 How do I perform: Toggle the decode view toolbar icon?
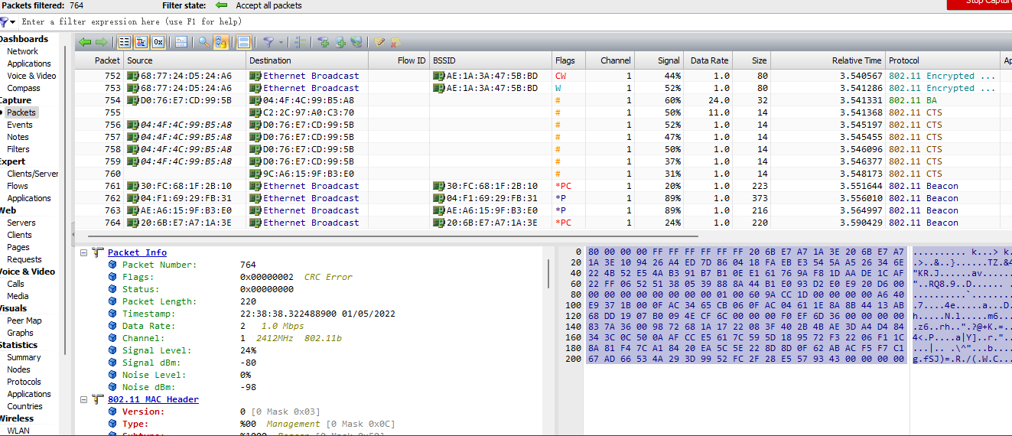pyautogui.click(x=142, y=42)
